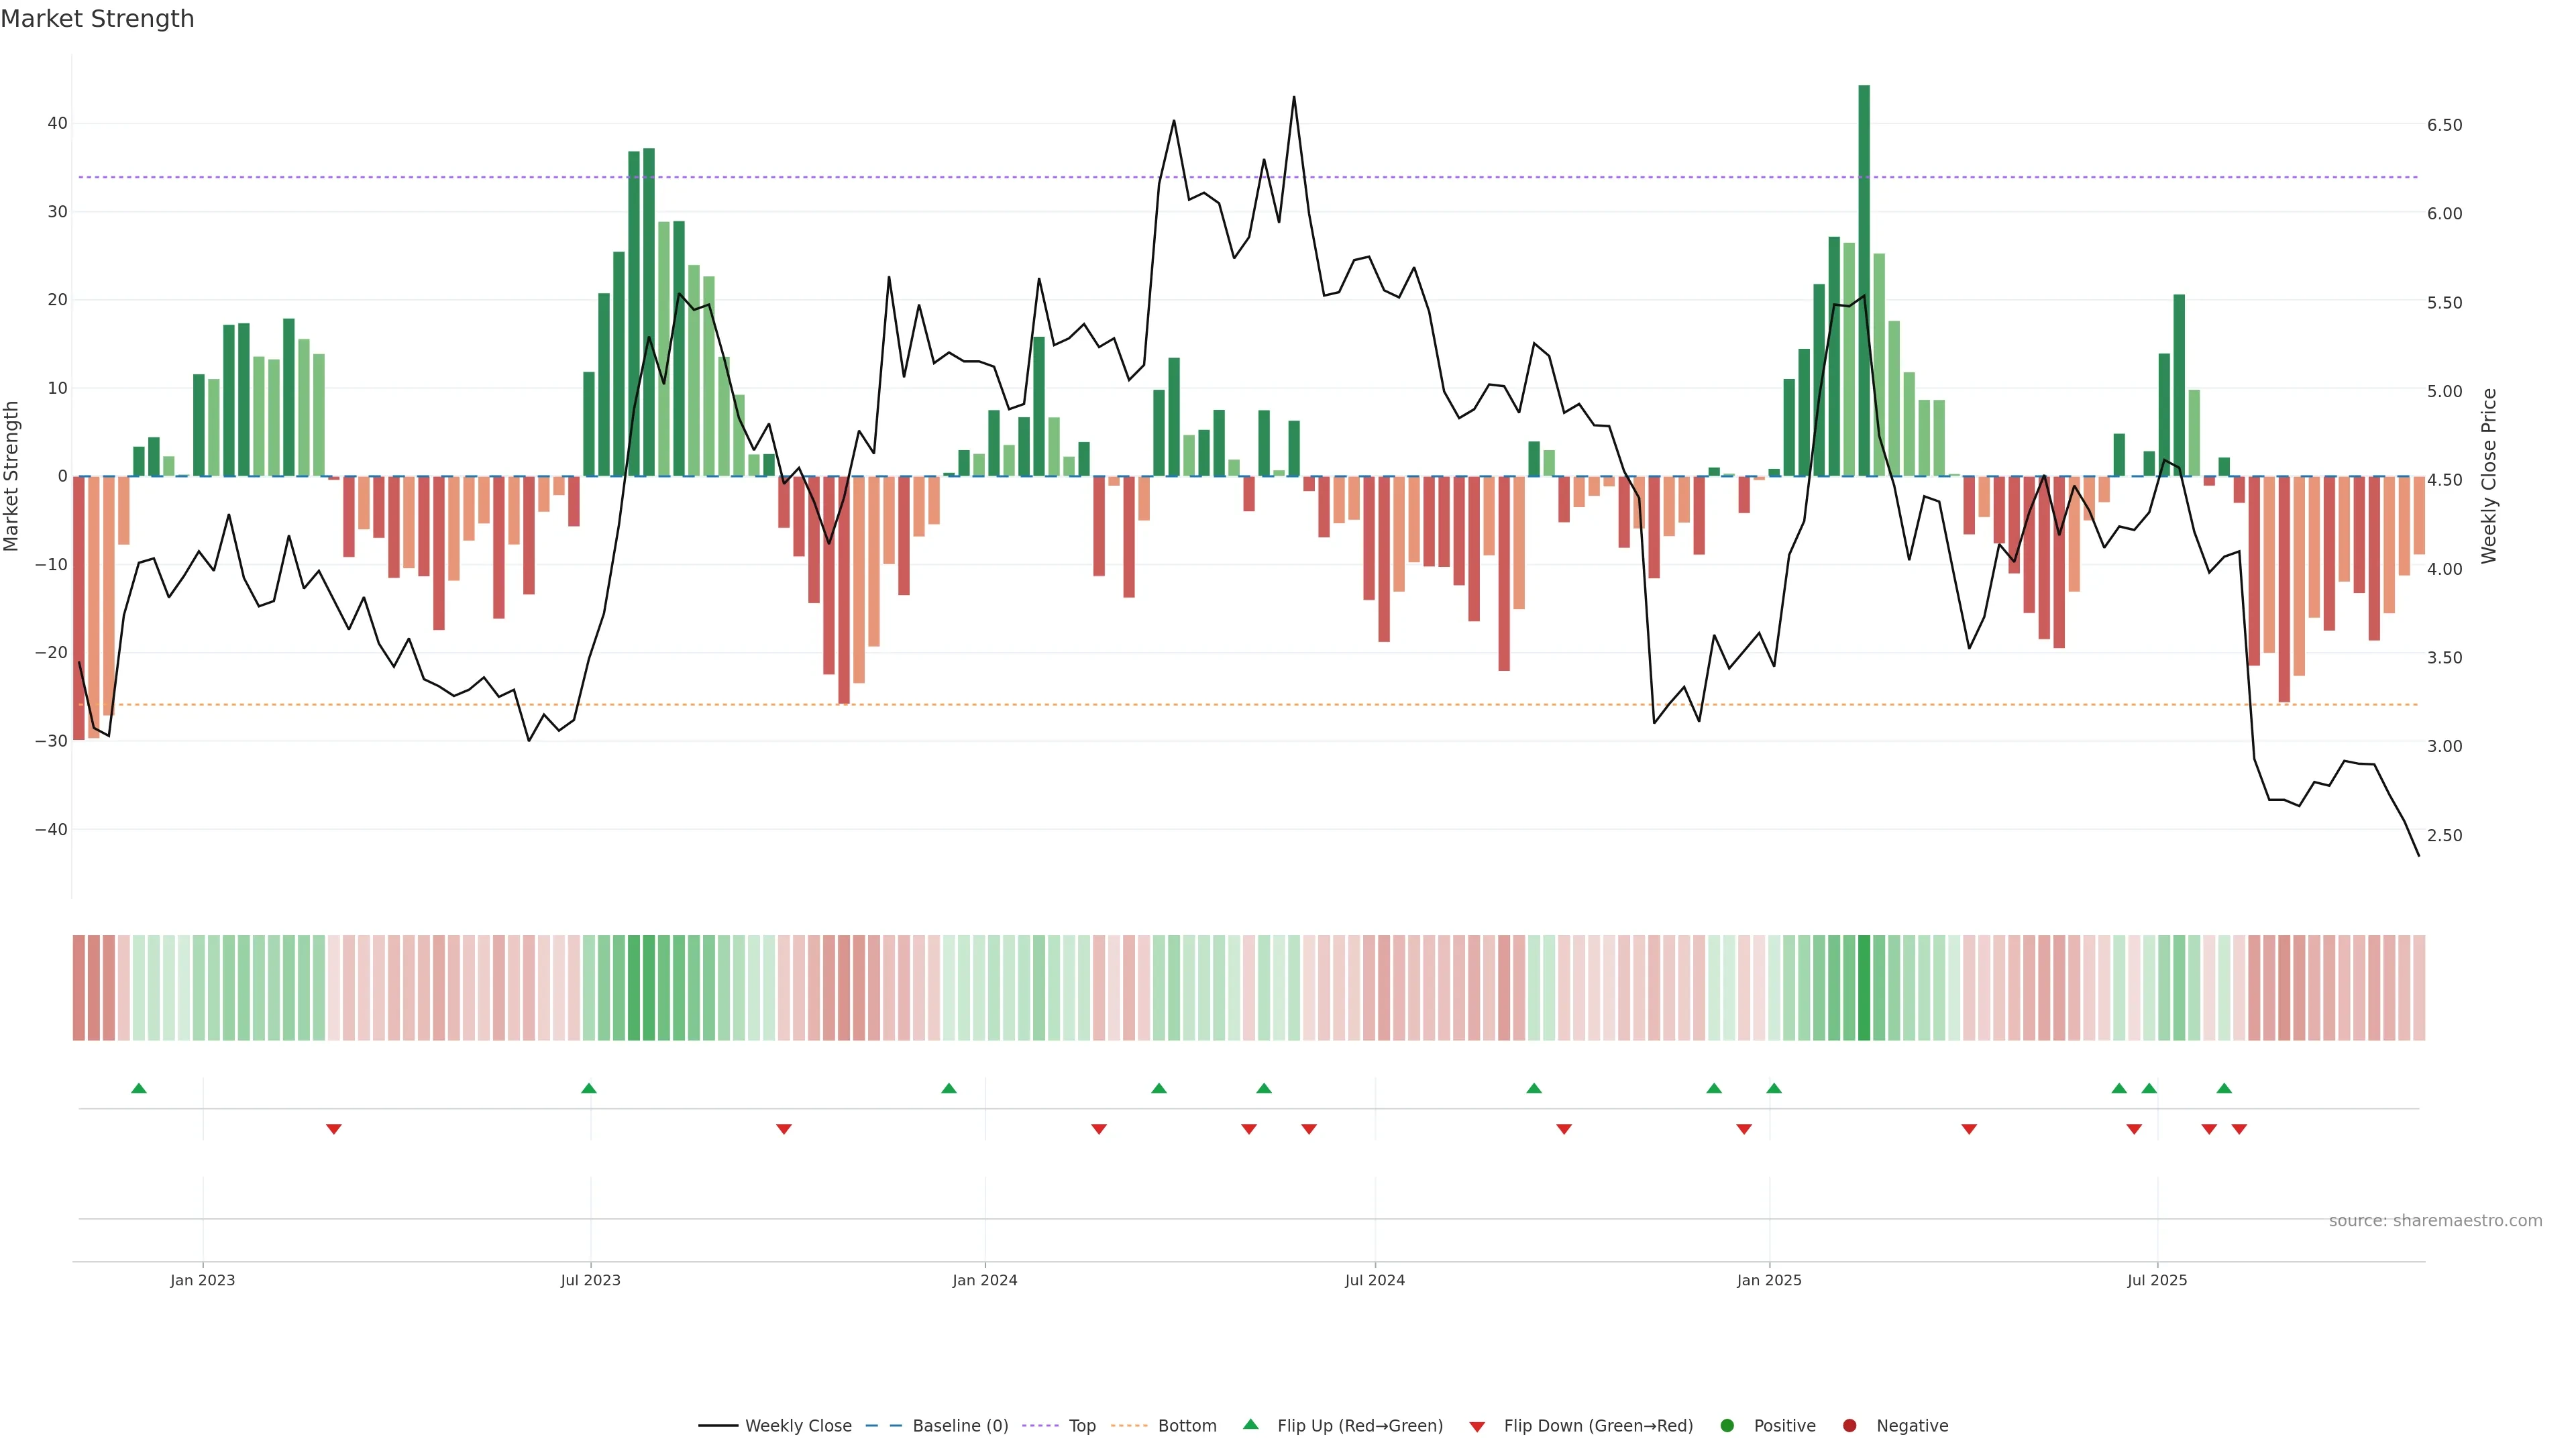Click the purple dotted Top threshold line
The image size is (2576, 1449).
coord(1000,177)
